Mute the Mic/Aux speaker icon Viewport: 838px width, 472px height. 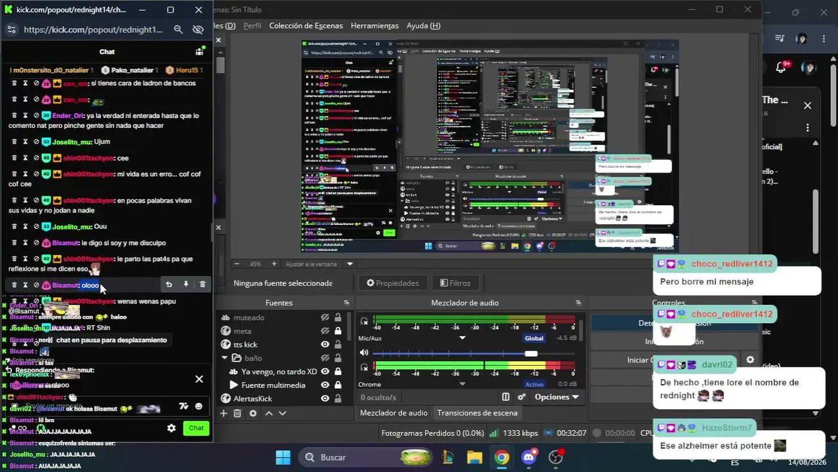coord(364,353)
